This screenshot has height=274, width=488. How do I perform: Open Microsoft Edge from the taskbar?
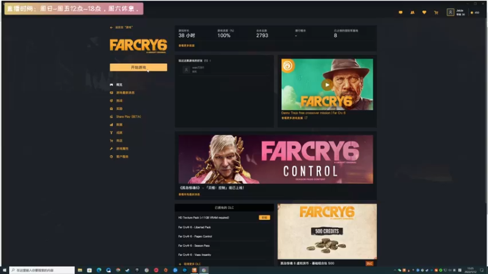[99, 270]
